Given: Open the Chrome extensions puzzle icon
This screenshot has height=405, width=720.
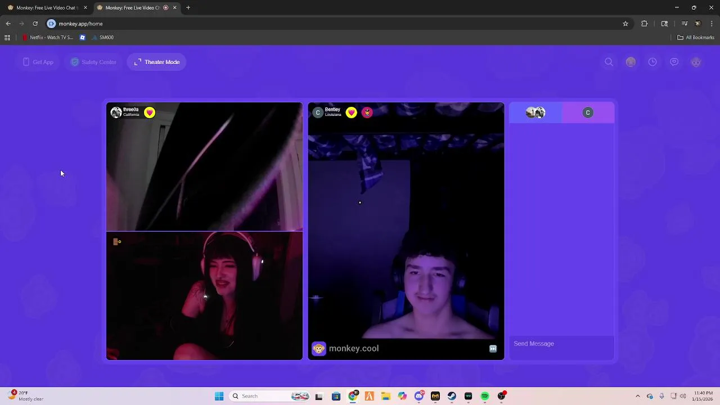Looking at the screenshot, I should point(645,24).
